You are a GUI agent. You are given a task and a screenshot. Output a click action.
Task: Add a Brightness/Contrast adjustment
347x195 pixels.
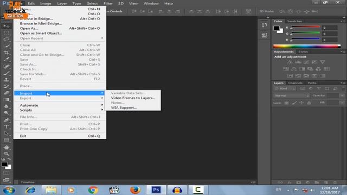coord(290,62)
